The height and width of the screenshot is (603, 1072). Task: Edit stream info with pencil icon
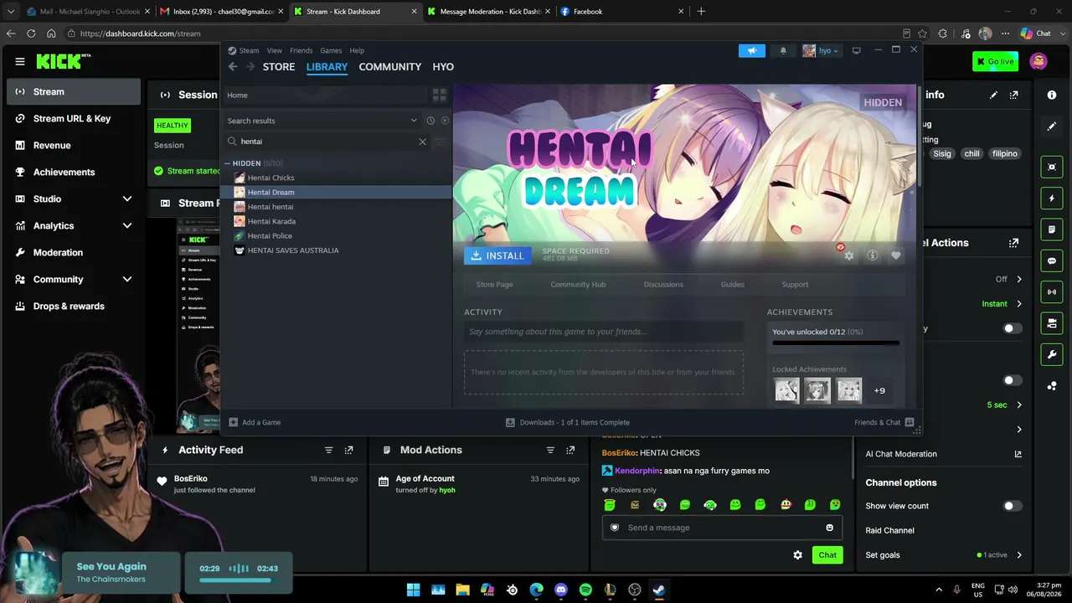pos(993,95)
